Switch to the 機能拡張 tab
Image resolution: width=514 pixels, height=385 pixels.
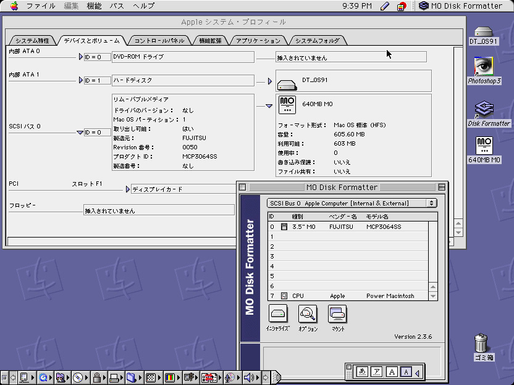(x=210, y=41)
